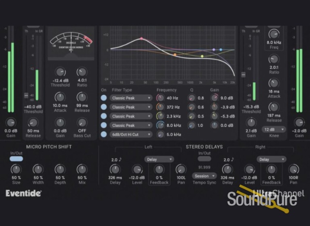Click the compressor Ratio knob at 4.0:1
310x226 pixels.
(82, 72)
